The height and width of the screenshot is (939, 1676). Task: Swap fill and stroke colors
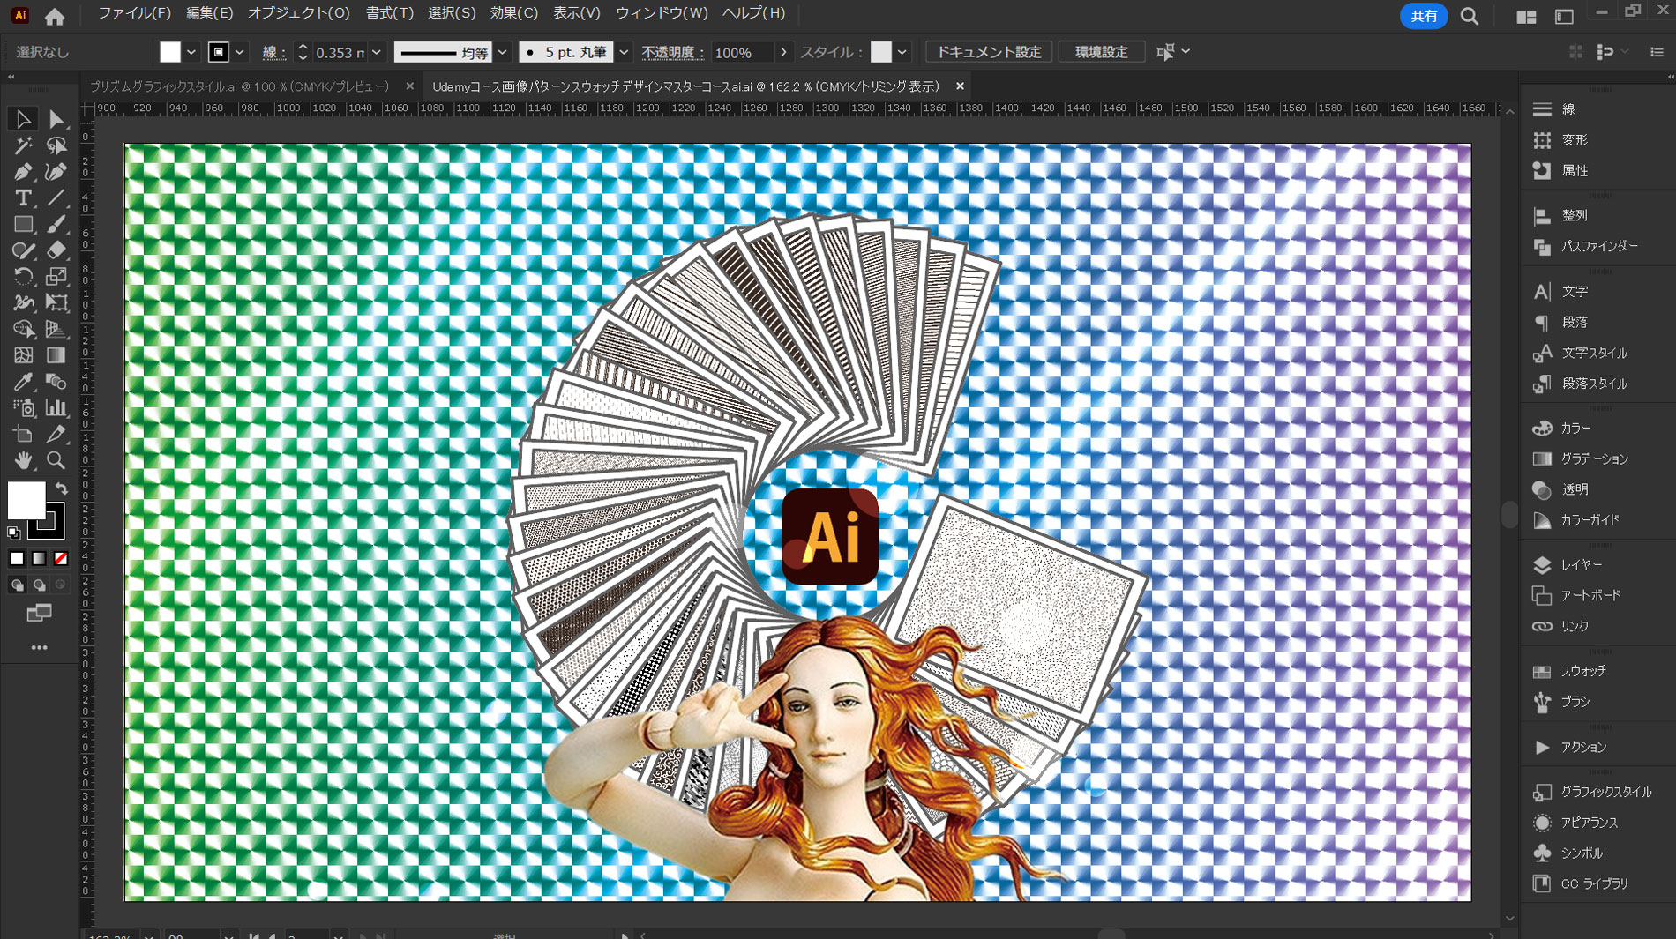(x=62, y=488)
